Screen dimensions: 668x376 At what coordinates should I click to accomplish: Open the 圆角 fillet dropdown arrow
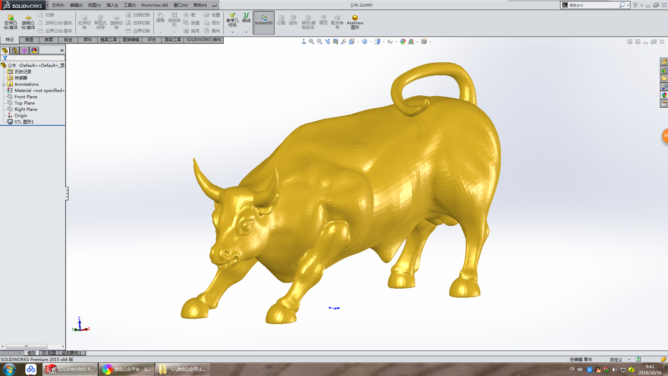160,32
